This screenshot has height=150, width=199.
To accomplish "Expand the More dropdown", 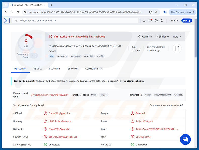I will (x=177, y=36).
